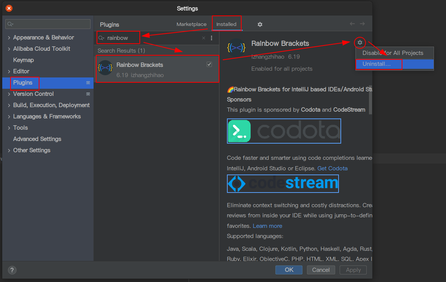Click the project-level icon beside Plugins
Screen dimensions: 446x282
pos(88,83)
